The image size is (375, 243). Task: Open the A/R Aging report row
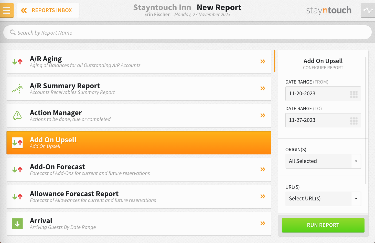pos(139,62)
